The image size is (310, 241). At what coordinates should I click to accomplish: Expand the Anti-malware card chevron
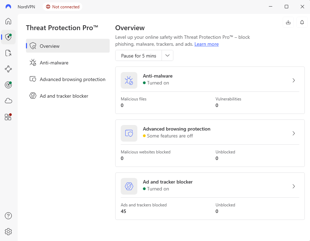[x=293, y=80]
